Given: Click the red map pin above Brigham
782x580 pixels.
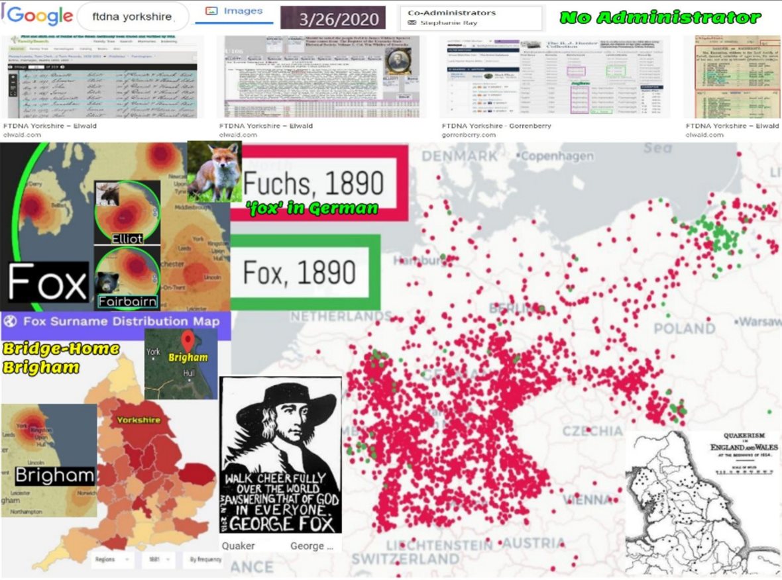Looking at the screenshot, I should tap(188, 342).
